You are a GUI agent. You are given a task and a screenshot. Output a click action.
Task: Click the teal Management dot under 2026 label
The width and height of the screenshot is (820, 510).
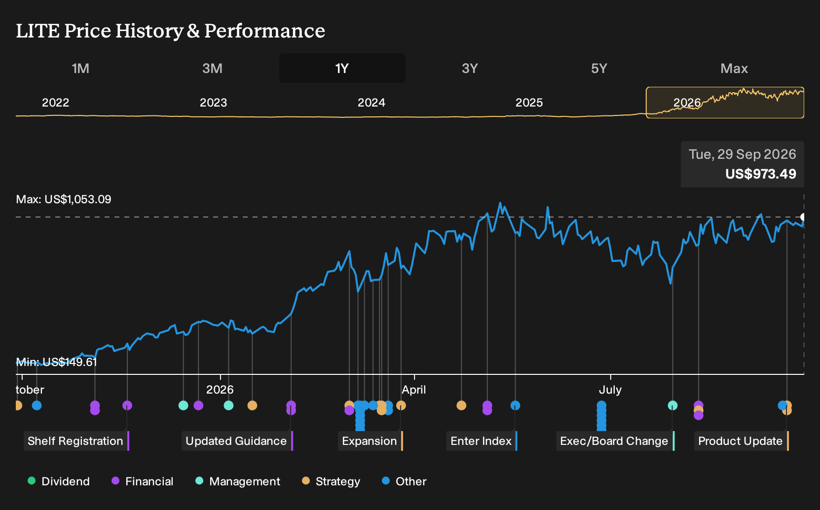[228, 405]
